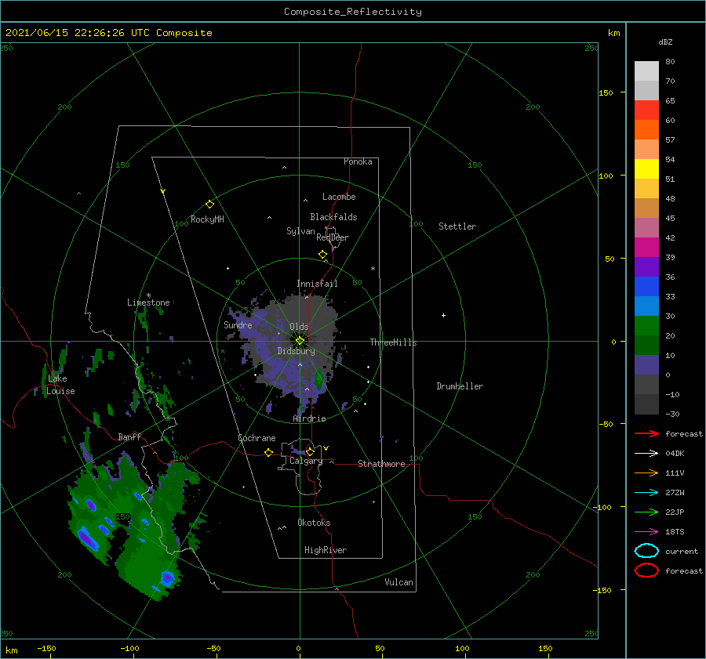Click the Stettler city label
The height and width of the screenshot is (659, 706).
coord(457,226)
